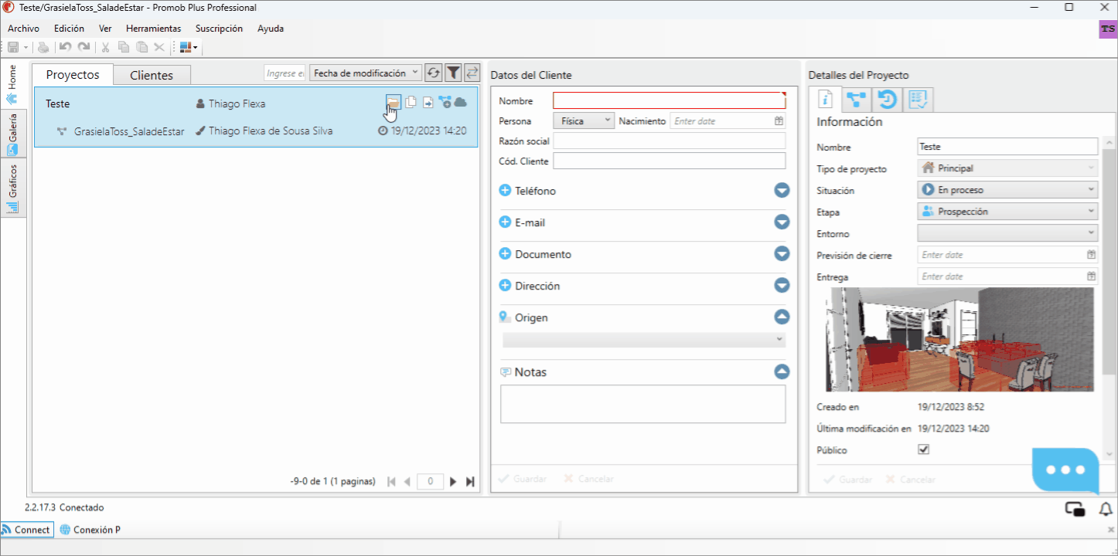The image size is (1118, 556).
Task: Open project folder icon in Teste row
Action: [393, 102]
